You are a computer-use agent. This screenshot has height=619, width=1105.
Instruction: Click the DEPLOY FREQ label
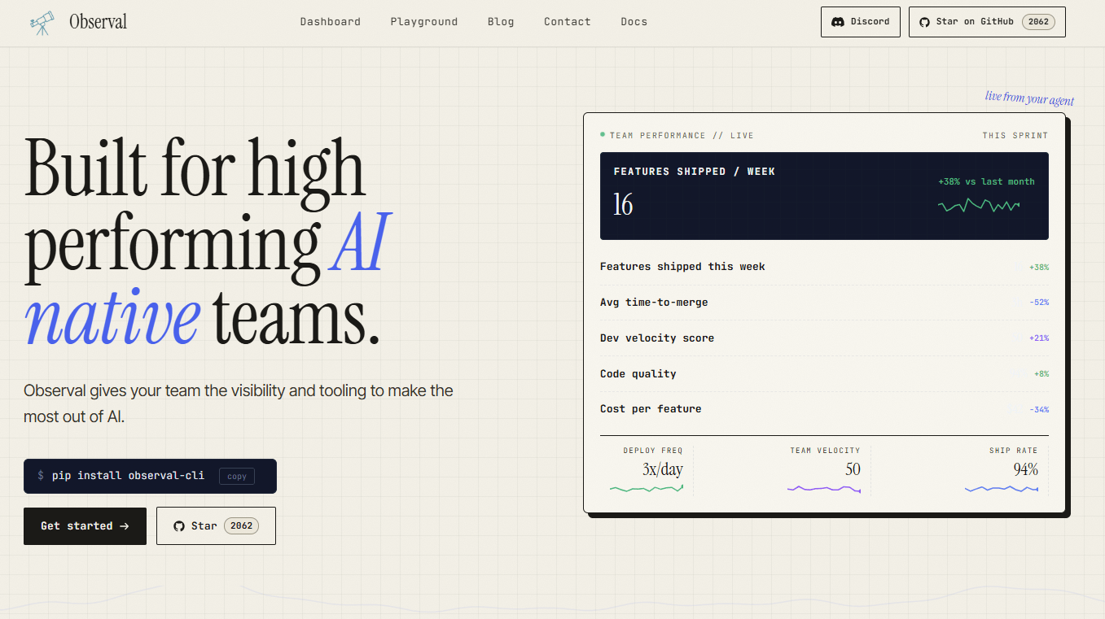point(653,451)
